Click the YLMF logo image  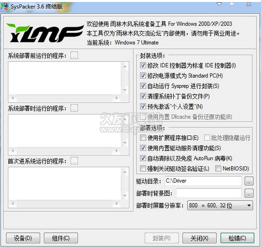tap(45, 33)
